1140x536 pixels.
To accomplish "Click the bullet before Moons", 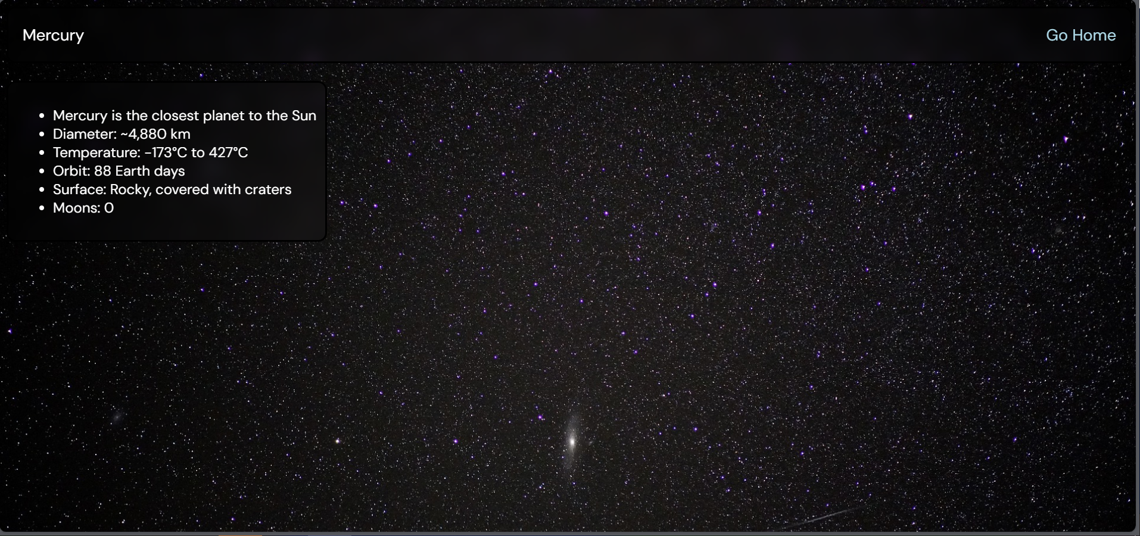I will click(x=42, y=208).
